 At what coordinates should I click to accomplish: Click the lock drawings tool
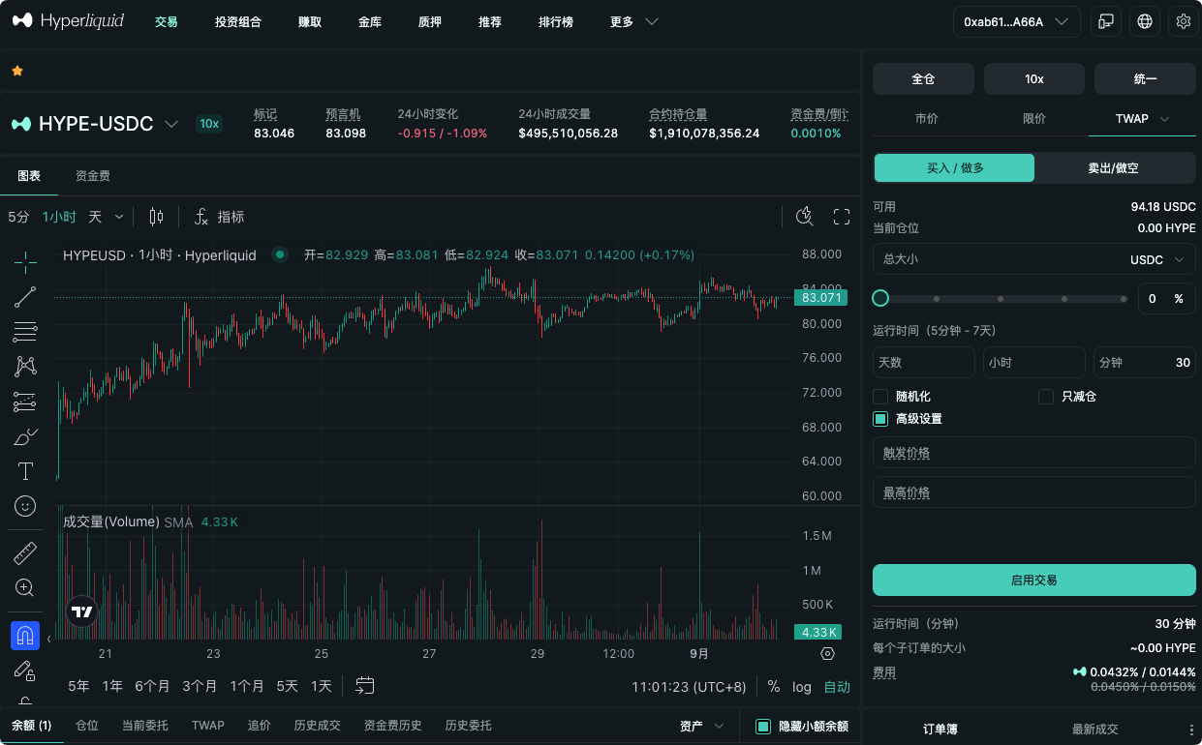point(25,670)
